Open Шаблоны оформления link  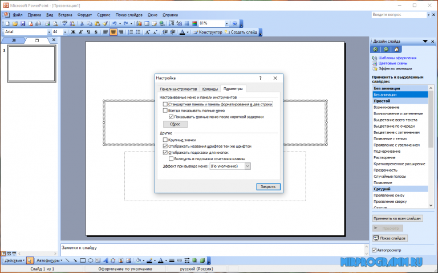coord(397,58)
